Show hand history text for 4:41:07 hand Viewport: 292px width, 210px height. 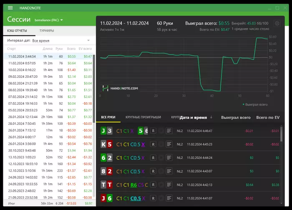(x=169, y=198)
